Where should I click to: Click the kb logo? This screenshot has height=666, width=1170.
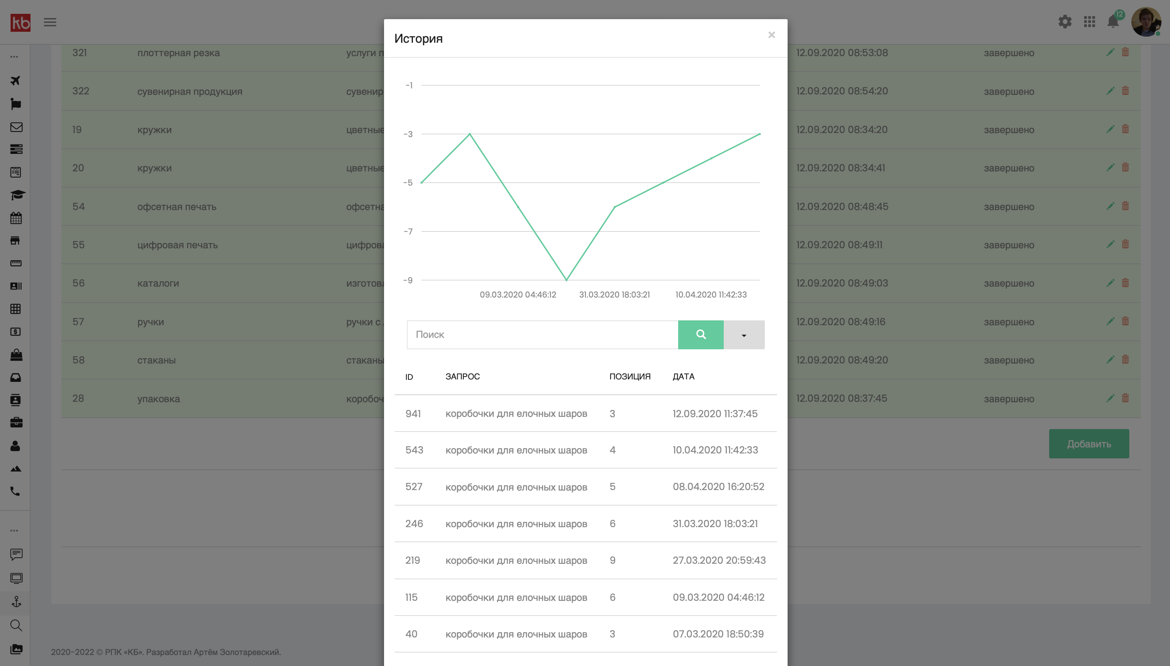21,22
